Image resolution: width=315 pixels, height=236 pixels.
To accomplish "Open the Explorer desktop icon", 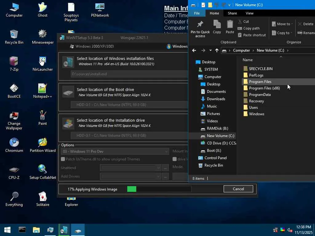I will [71, 202].
